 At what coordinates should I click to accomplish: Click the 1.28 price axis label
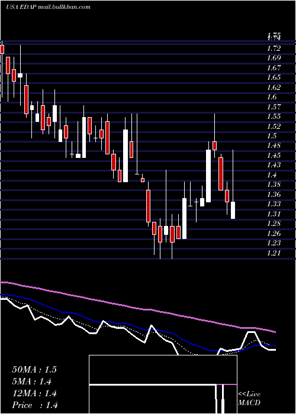(x=274, y=224)
